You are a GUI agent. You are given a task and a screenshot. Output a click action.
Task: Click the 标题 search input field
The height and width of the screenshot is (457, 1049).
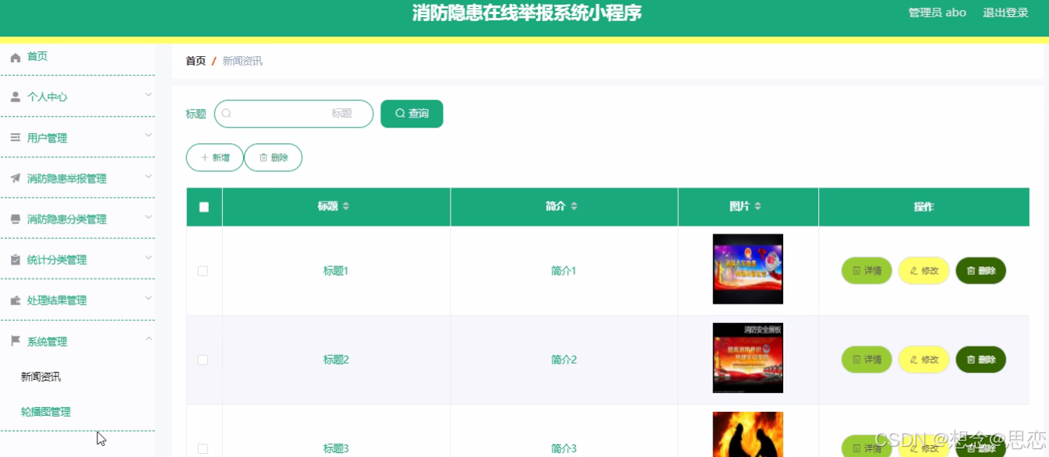pyautogui.click(x=294, y=114)
